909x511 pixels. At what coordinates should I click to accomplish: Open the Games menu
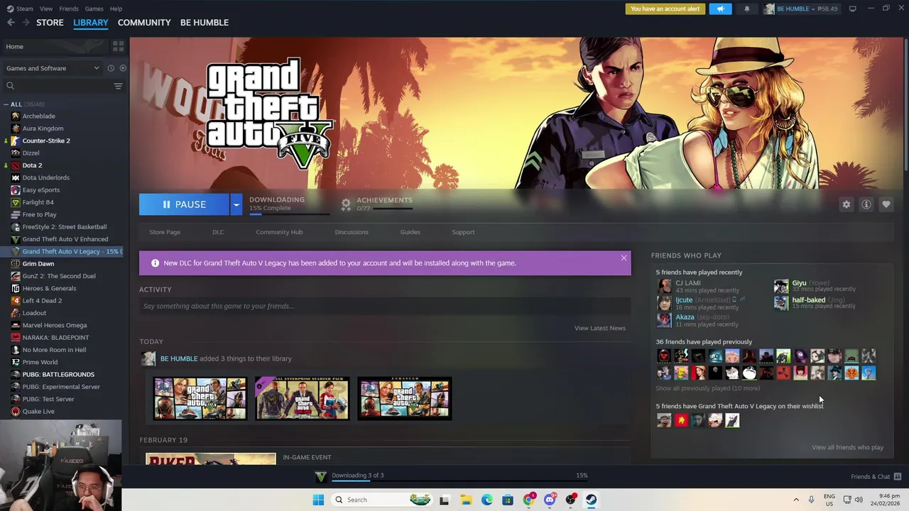coord(94,9)
